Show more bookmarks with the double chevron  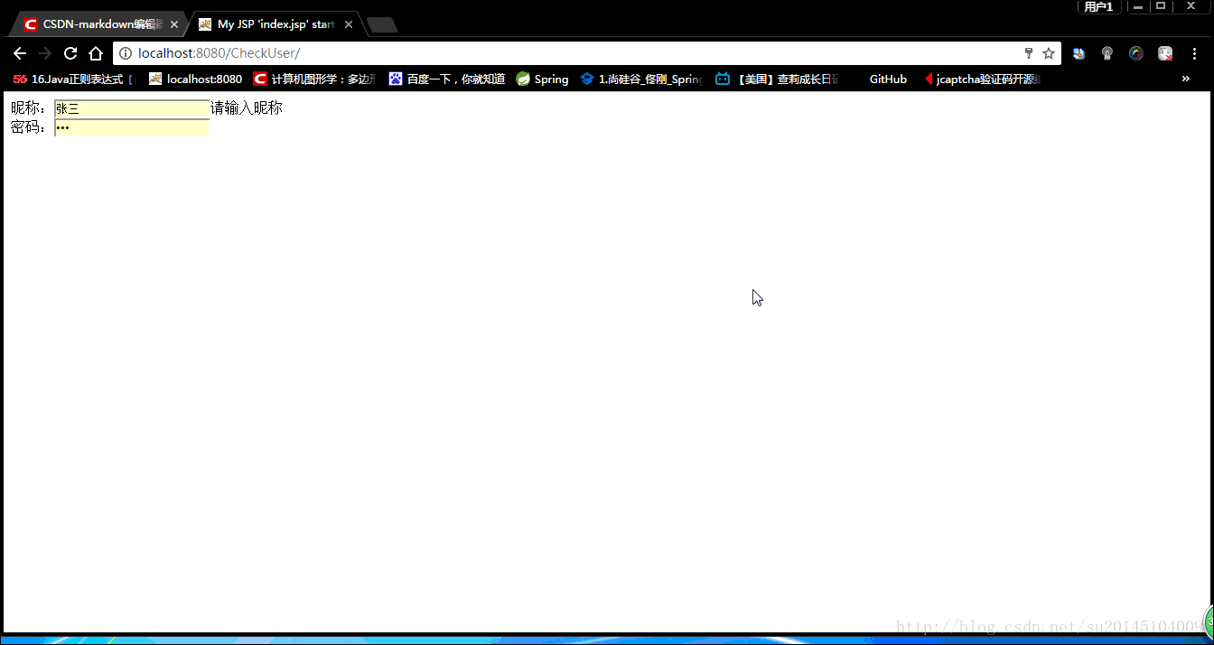click(1186, 79)
